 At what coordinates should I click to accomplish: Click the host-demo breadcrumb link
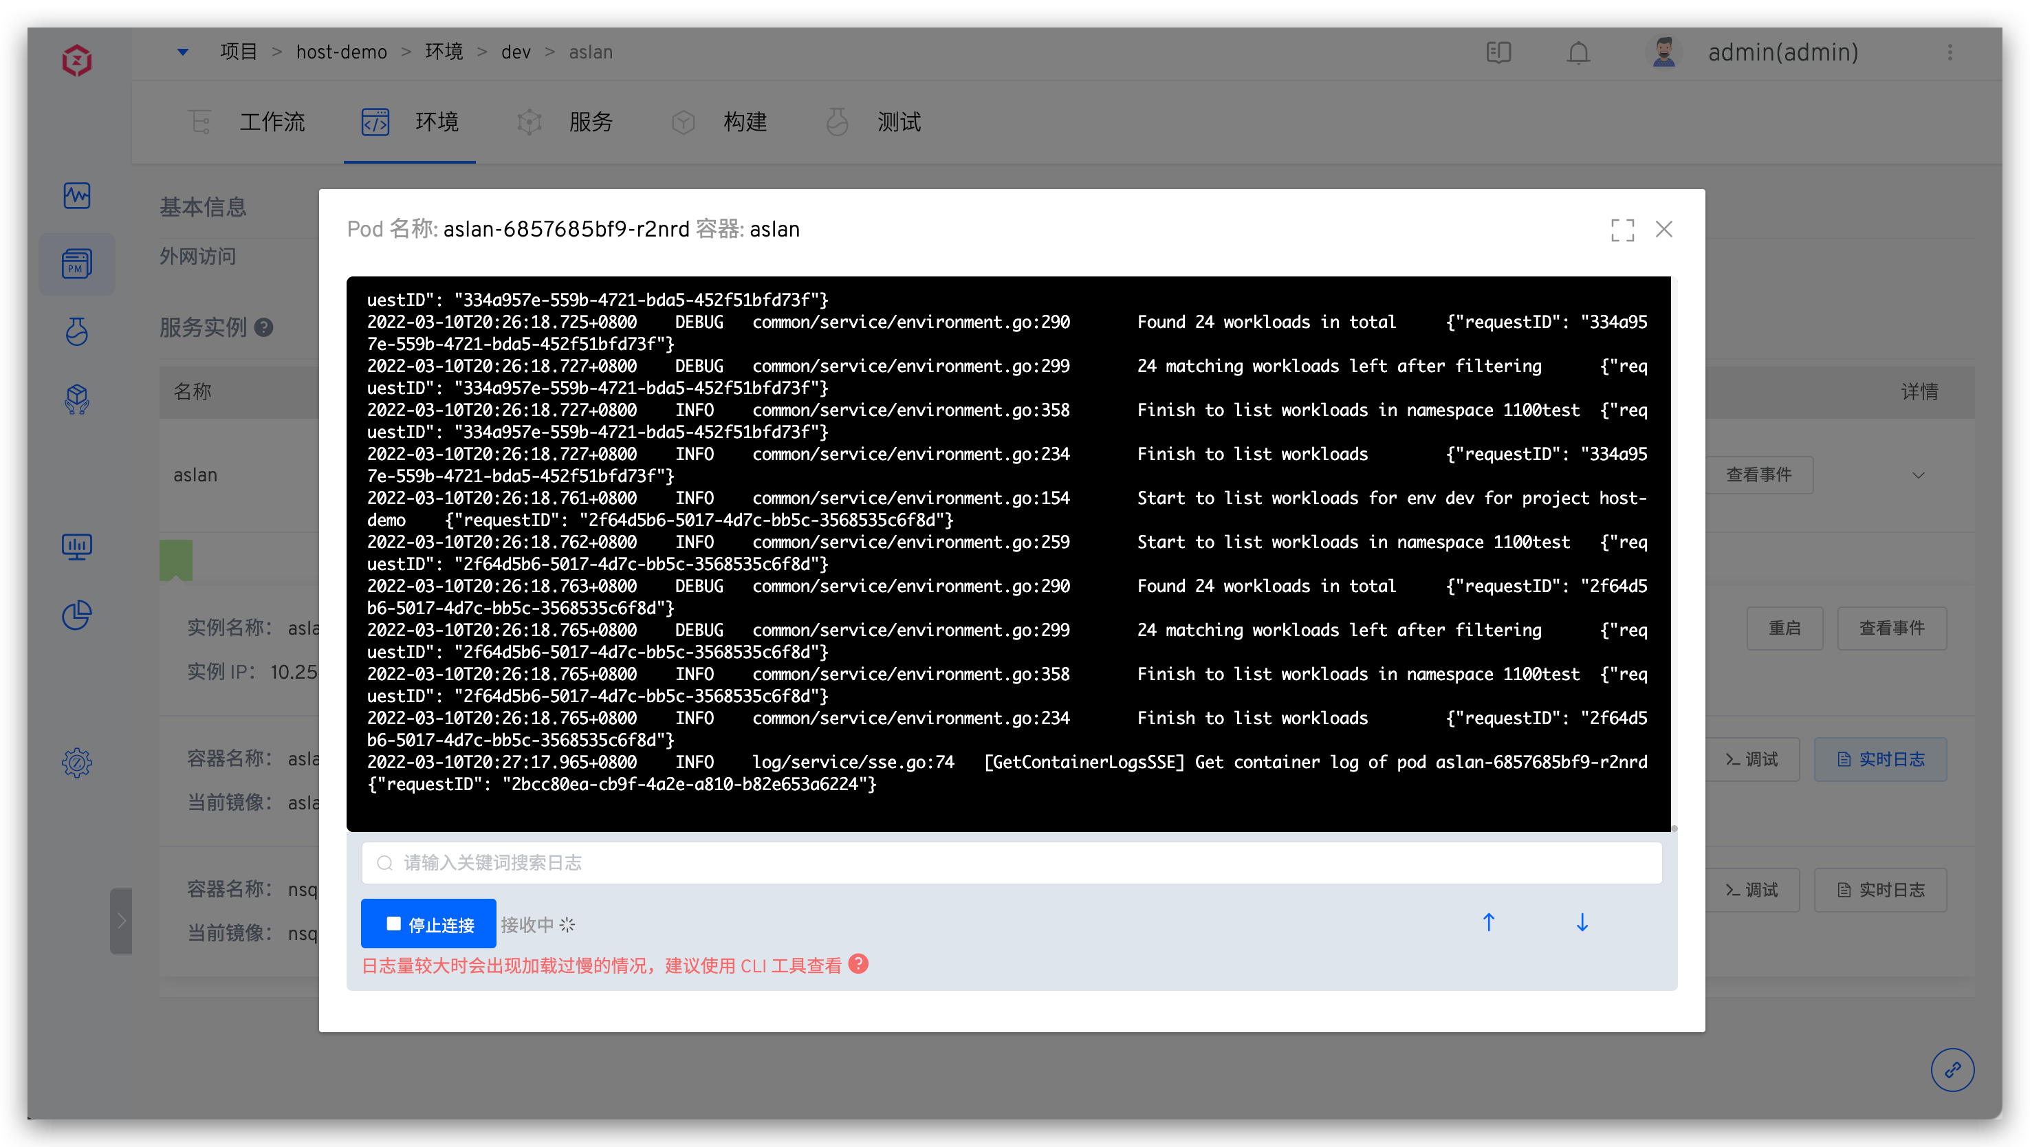[341, 52]
